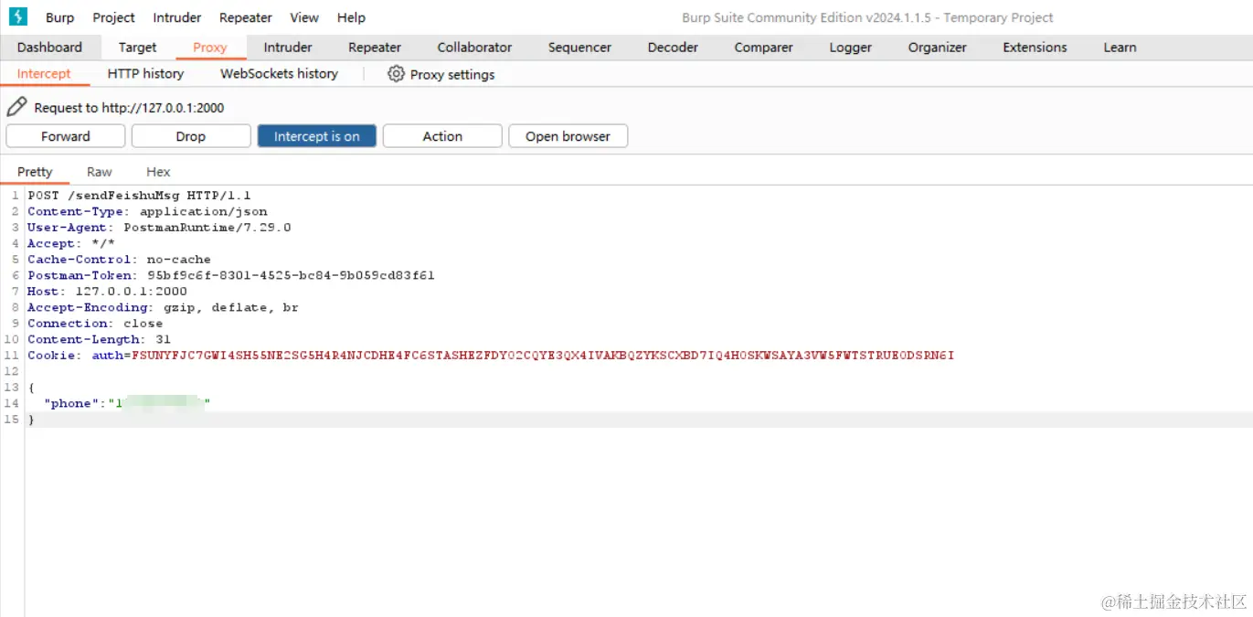
Task: Open the Extensions tab
Action: pyautogui.click(x=1035, y=48)
